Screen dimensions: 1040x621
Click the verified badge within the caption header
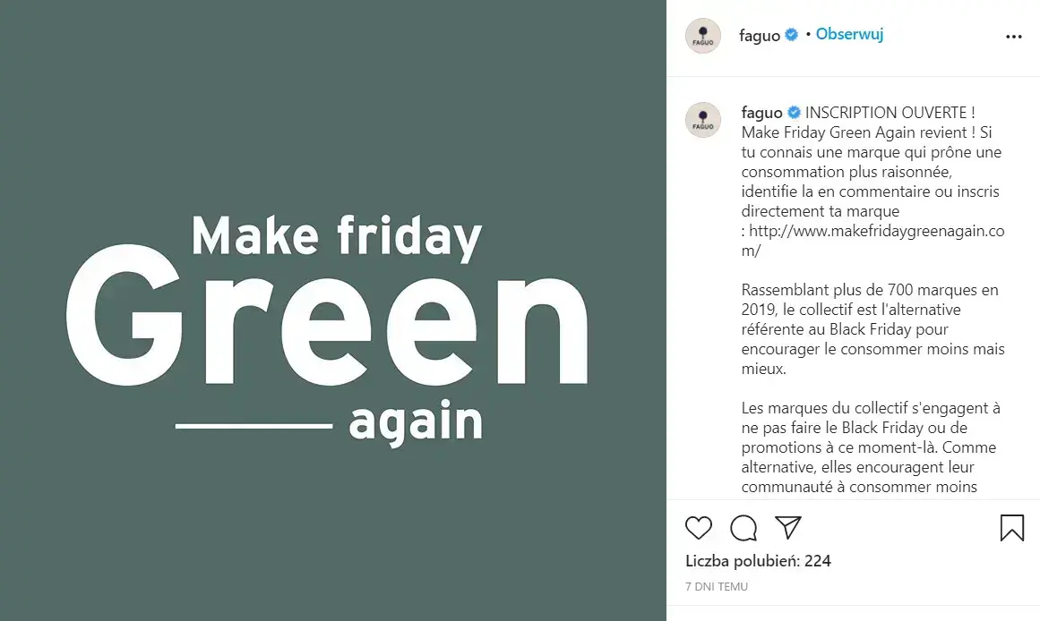coord(792,113)
